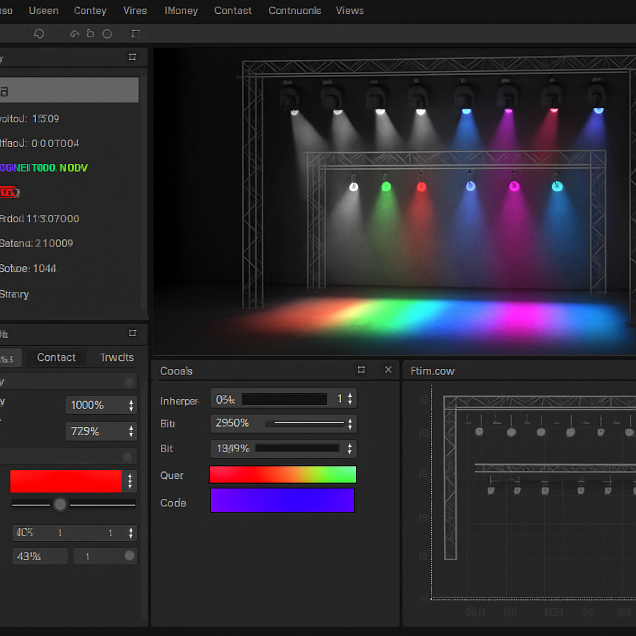
Task: Select the Contact tab in the left panel
Action: point(57,358)
